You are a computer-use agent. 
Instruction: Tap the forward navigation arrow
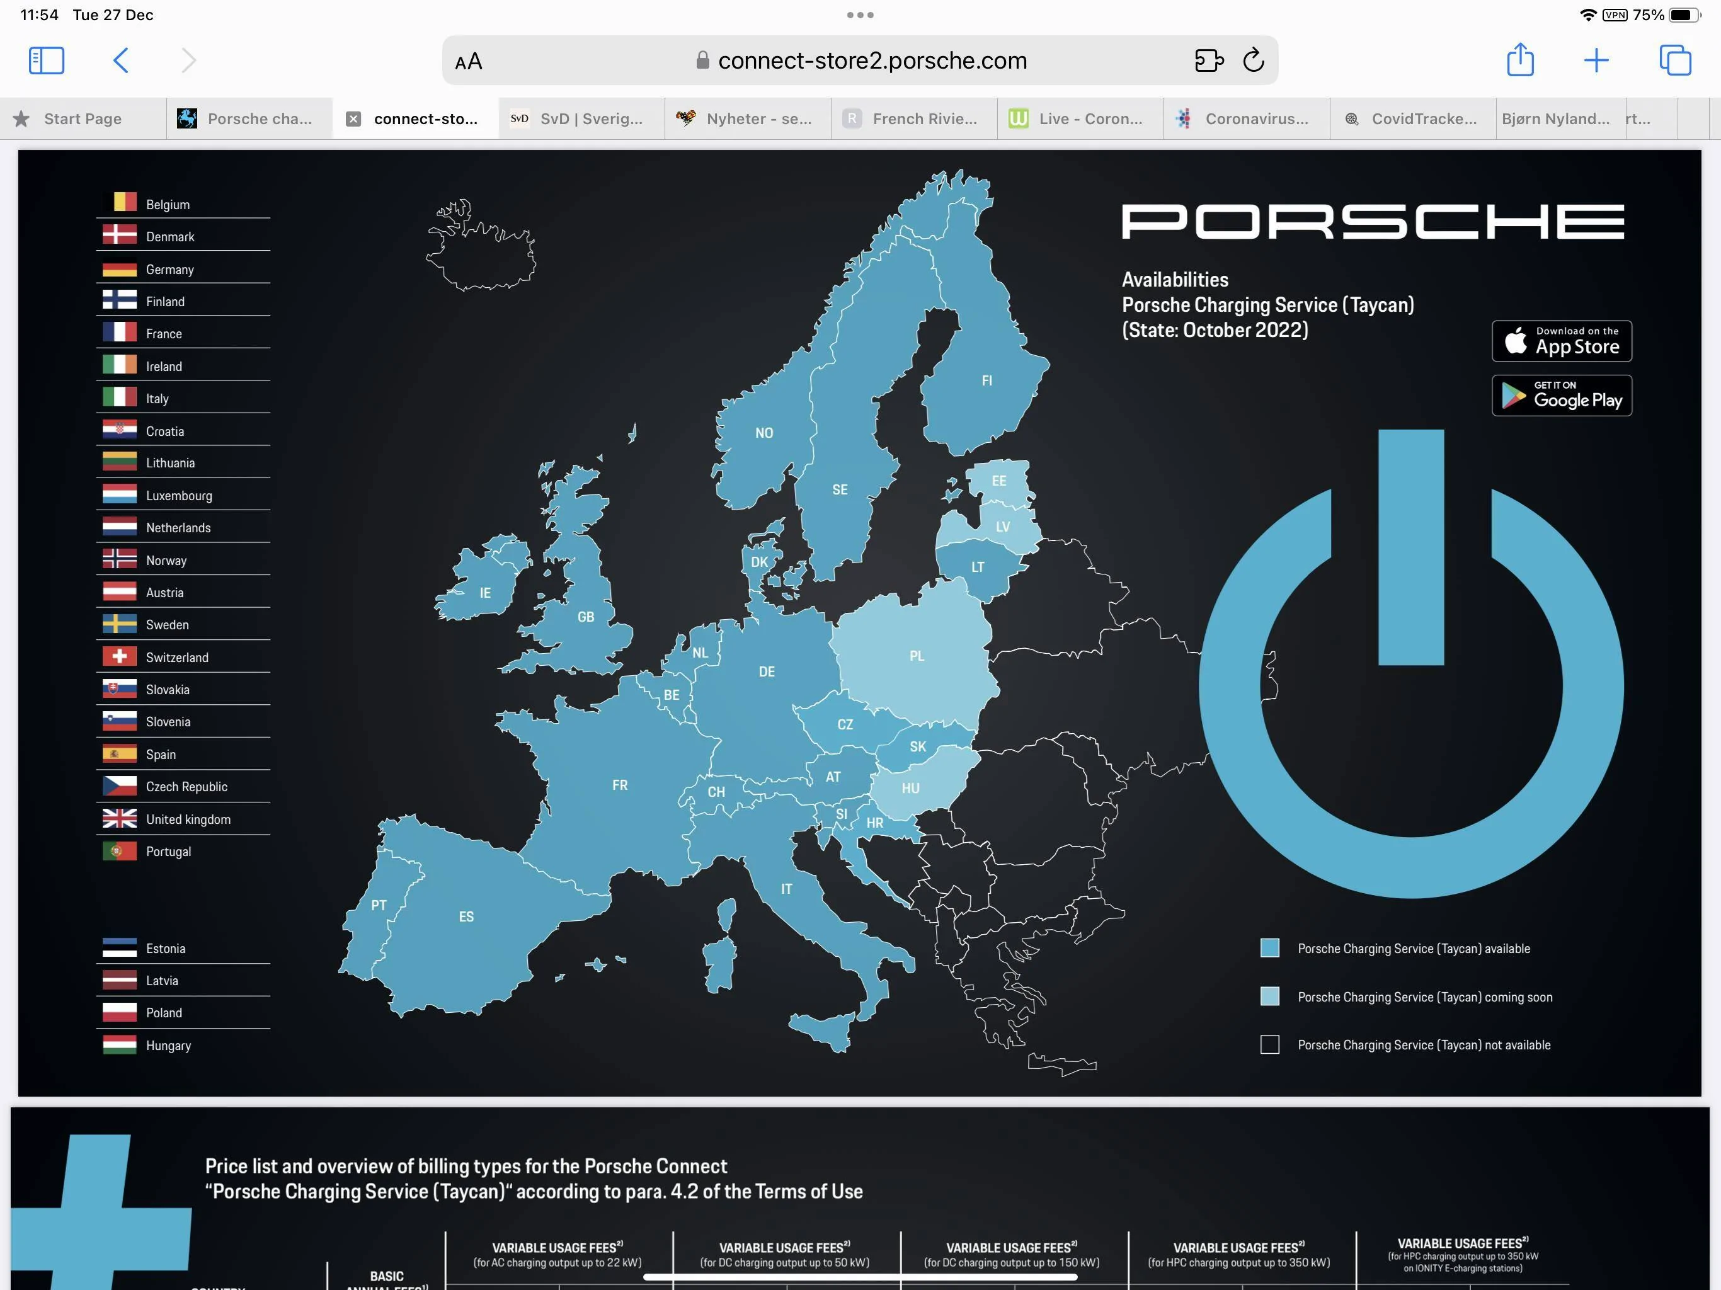188,60
